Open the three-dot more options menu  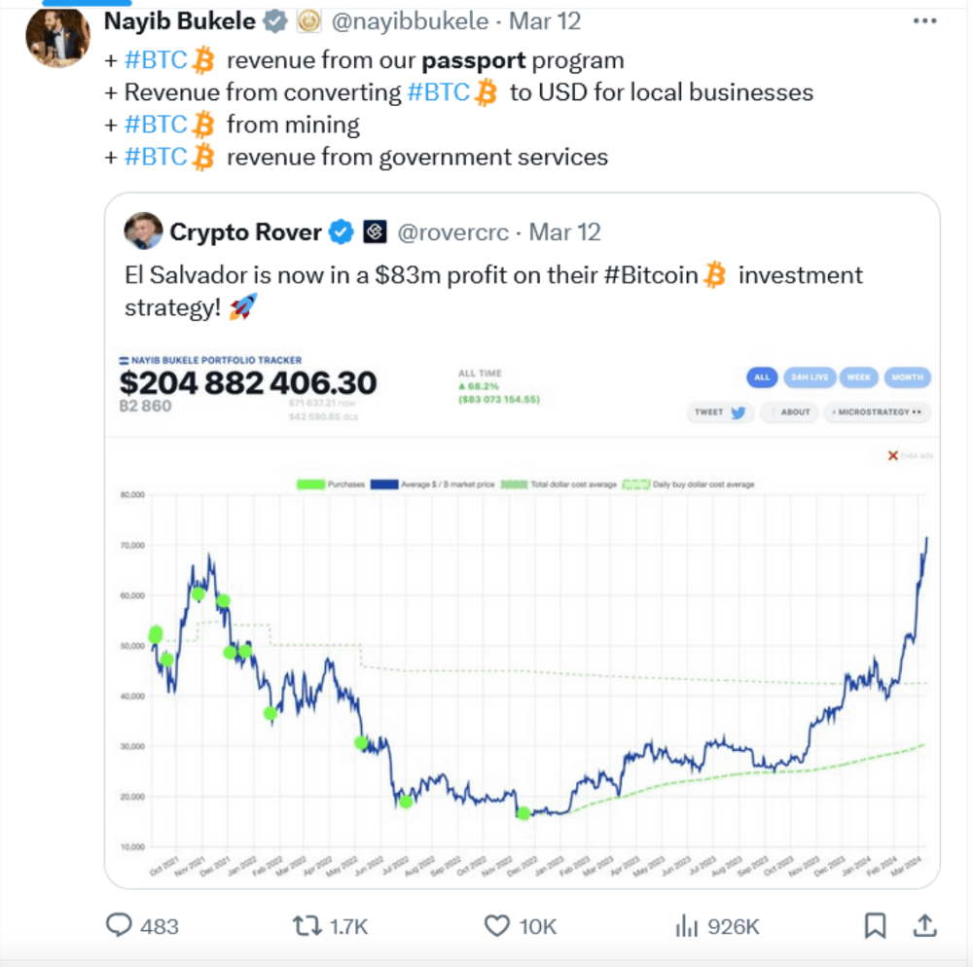click(925, 21)
